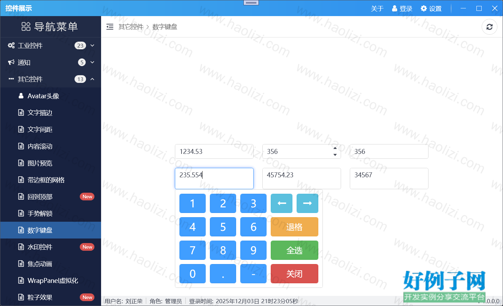Decrease the 356 spinner value

(x=335, y=155)
